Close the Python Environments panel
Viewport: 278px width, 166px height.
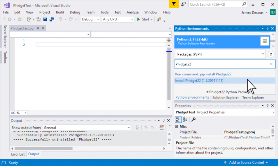pyautogui.click(x=272, y=28)
